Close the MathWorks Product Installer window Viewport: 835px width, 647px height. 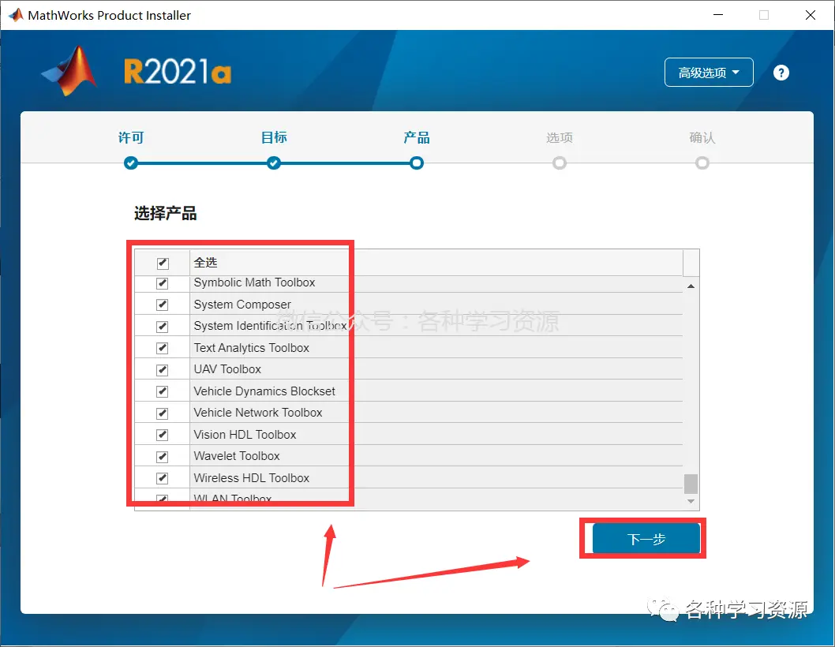pyautogui.click(x=810, y=15)
